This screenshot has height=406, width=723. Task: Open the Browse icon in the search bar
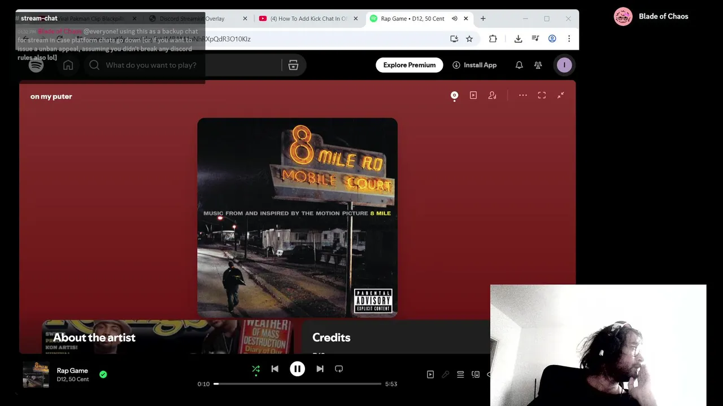[x=293, y=65]
